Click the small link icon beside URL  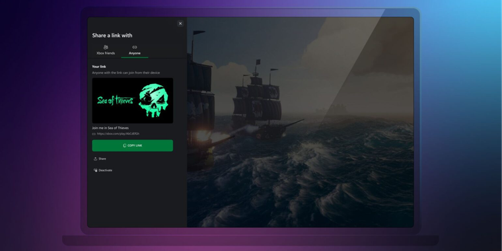94,134
